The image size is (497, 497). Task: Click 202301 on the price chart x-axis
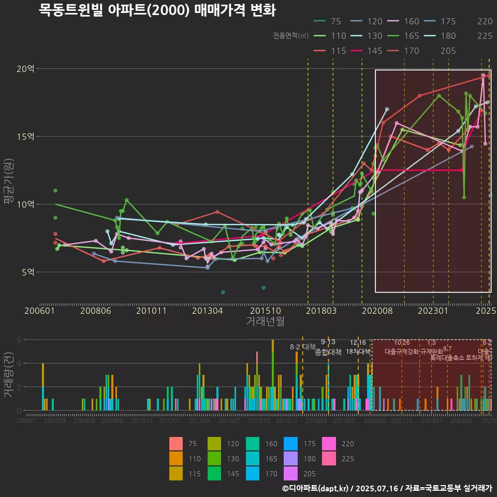tap(433, 311)
